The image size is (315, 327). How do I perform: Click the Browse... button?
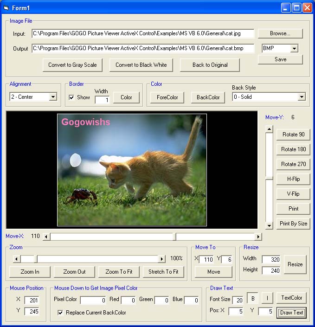(280, 33)
